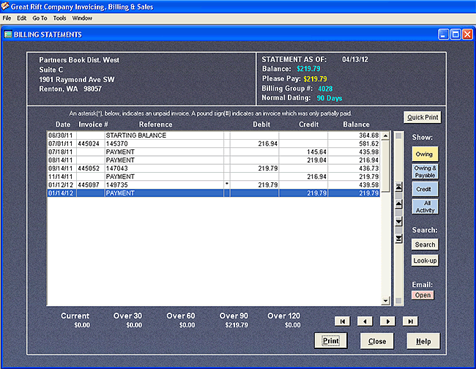Jump to the last statement record

point(409,321)
